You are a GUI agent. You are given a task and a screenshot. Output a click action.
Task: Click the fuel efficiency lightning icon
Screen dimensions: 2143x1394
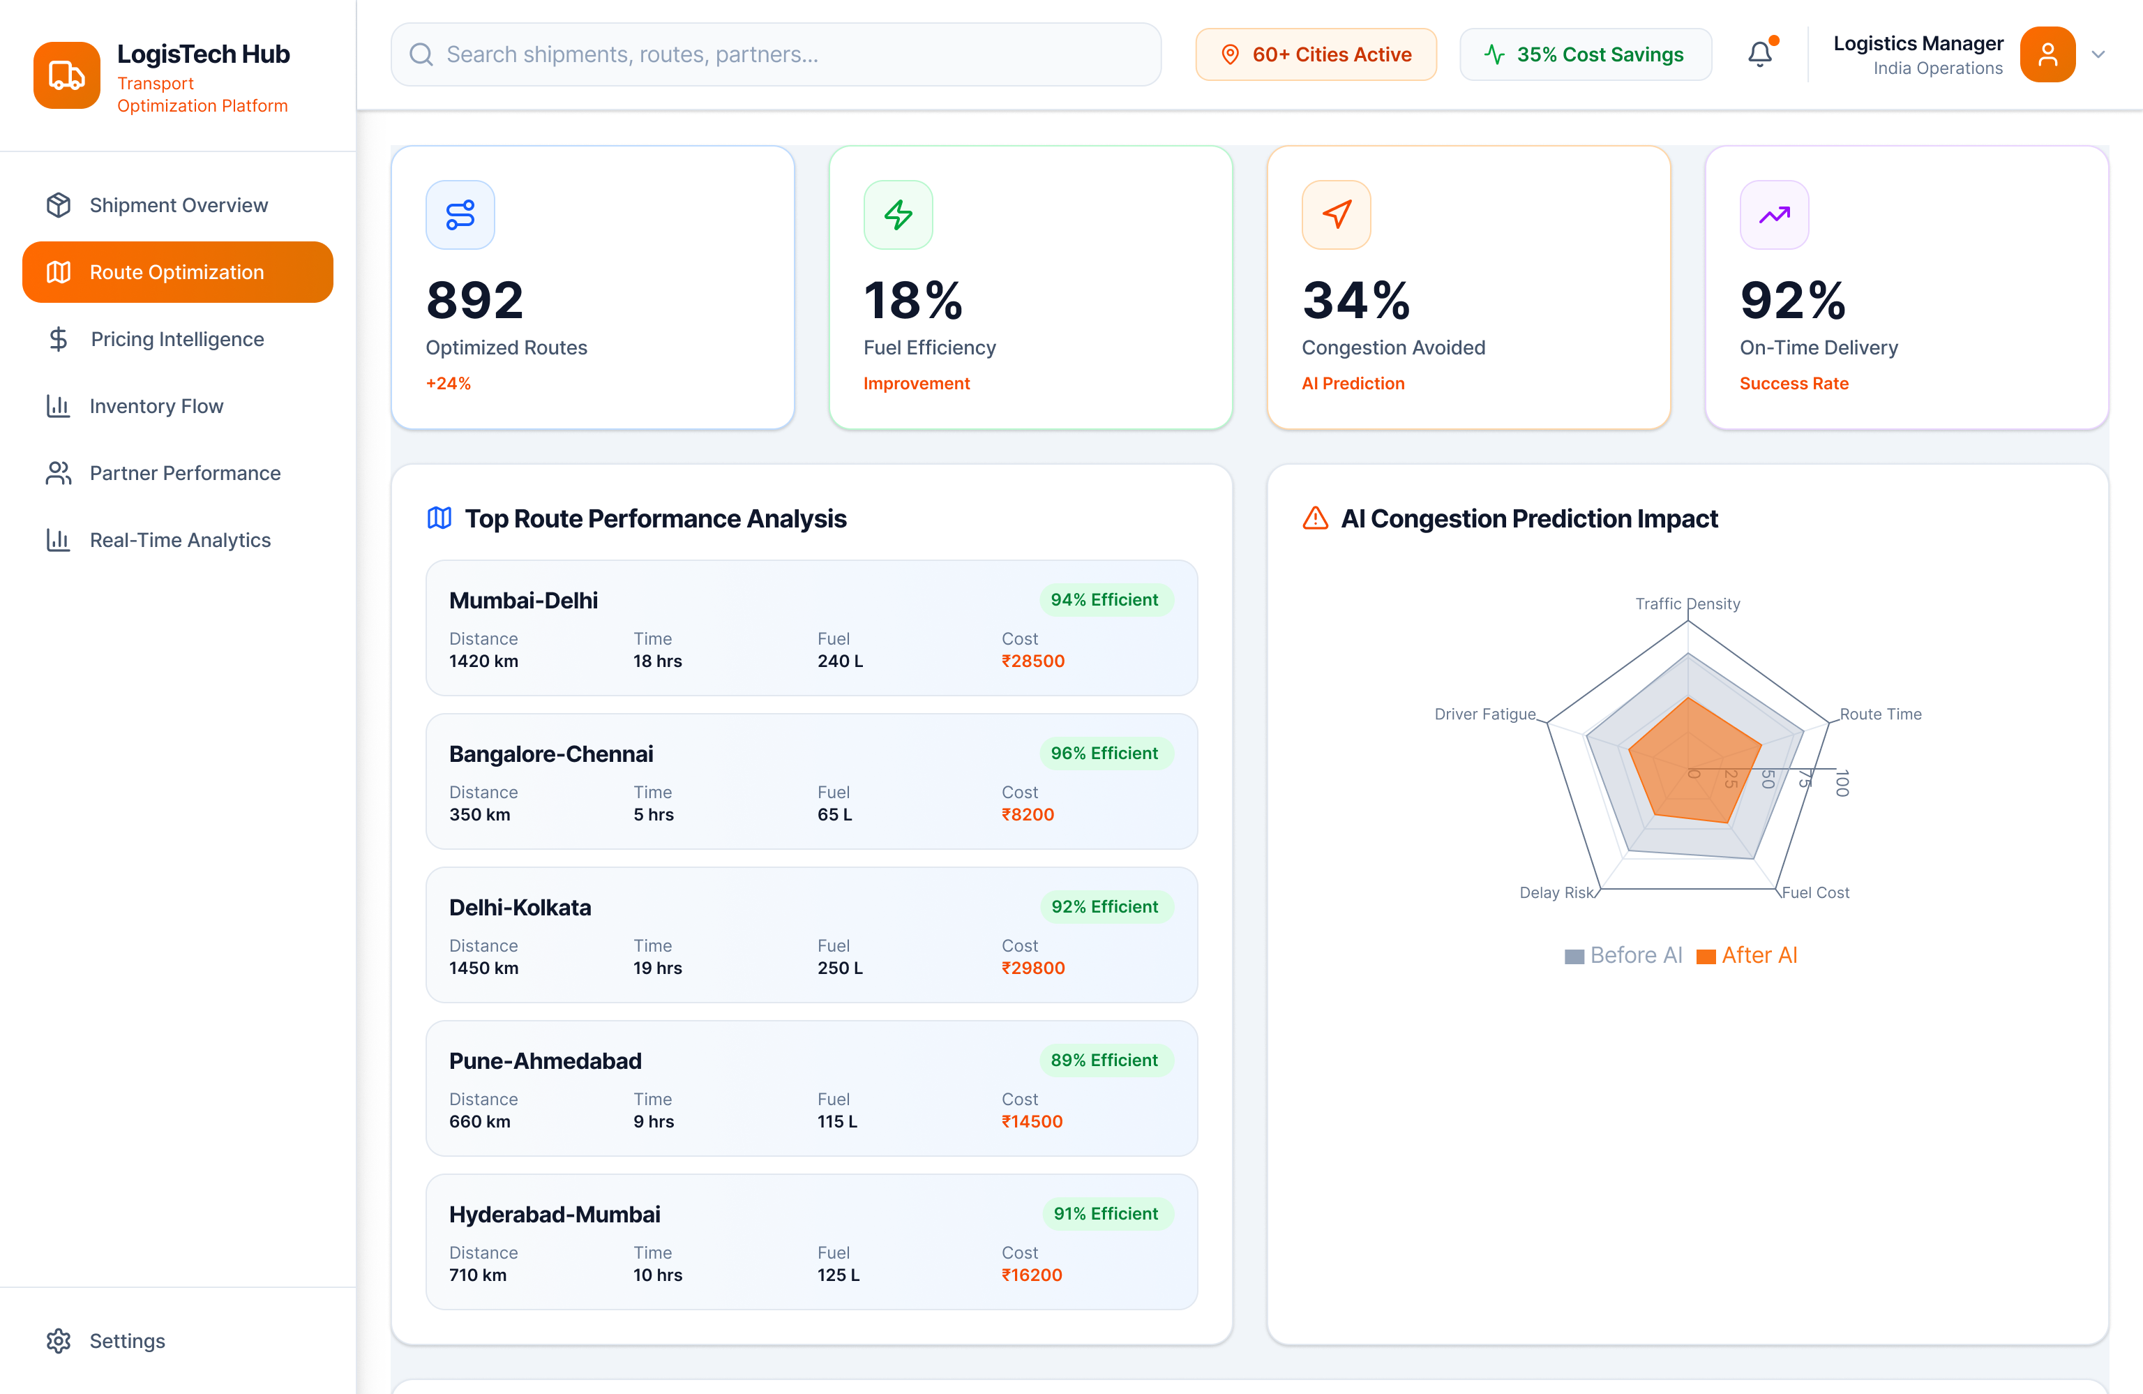click(x=898, y=214)
